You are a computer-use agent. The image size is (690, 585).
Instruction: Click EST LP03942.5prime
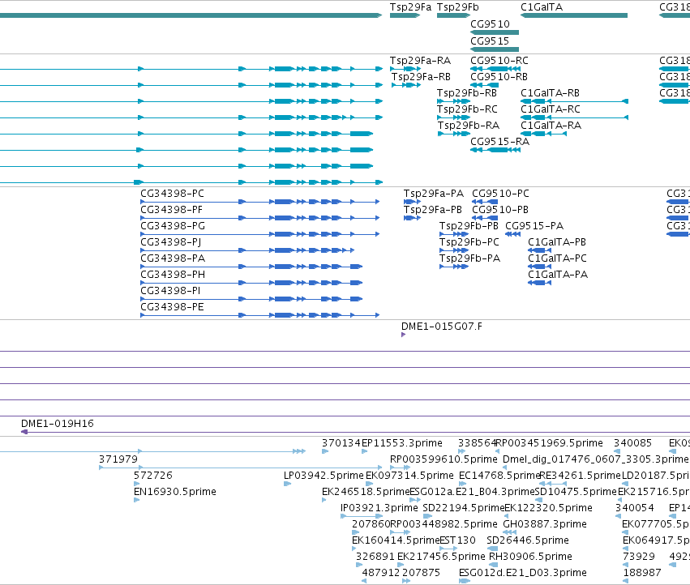324,476
